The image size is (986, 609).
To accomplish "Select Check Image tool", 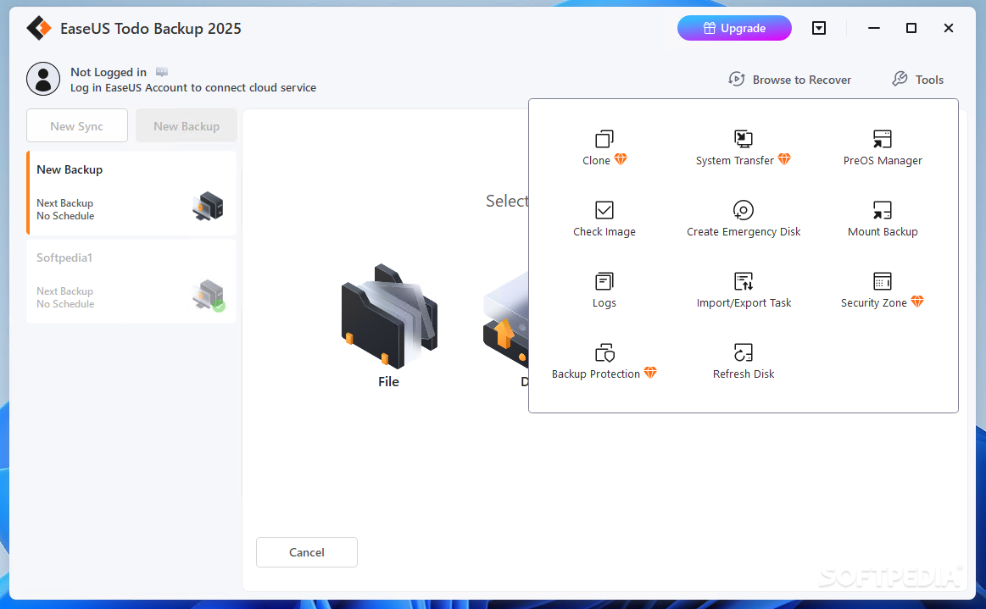I will [x=604, y=219].
